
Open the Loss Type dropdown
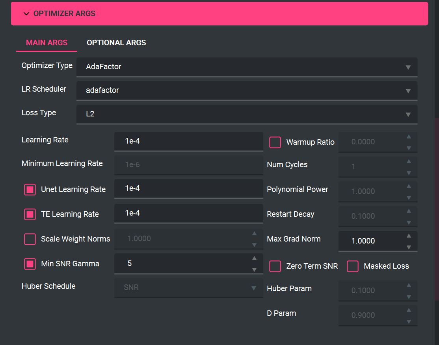(x=247, y=114)
